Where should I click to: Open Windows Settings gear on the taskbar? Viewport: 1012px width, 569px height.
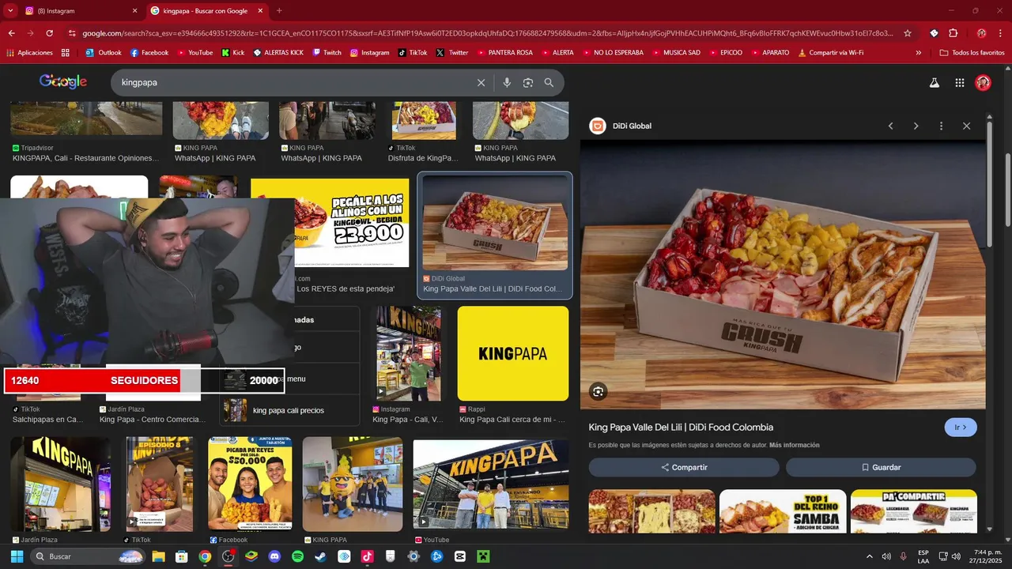pos(413,556)
